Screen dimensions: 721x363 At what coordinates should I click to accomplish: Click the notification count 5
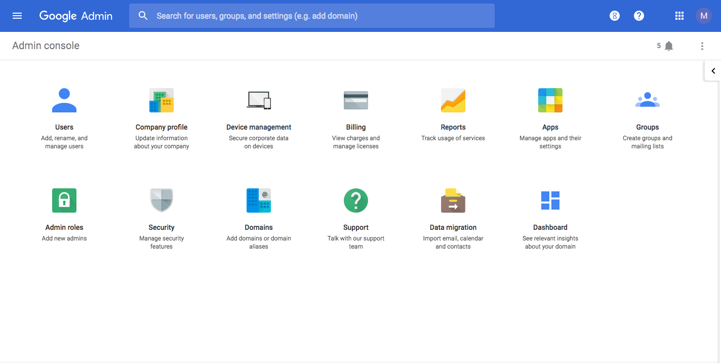point(659,46)
